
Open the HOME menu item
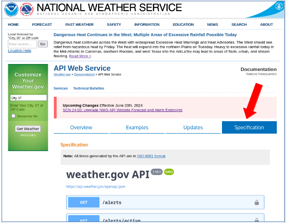pyautogui.click(x=13, y=24)
